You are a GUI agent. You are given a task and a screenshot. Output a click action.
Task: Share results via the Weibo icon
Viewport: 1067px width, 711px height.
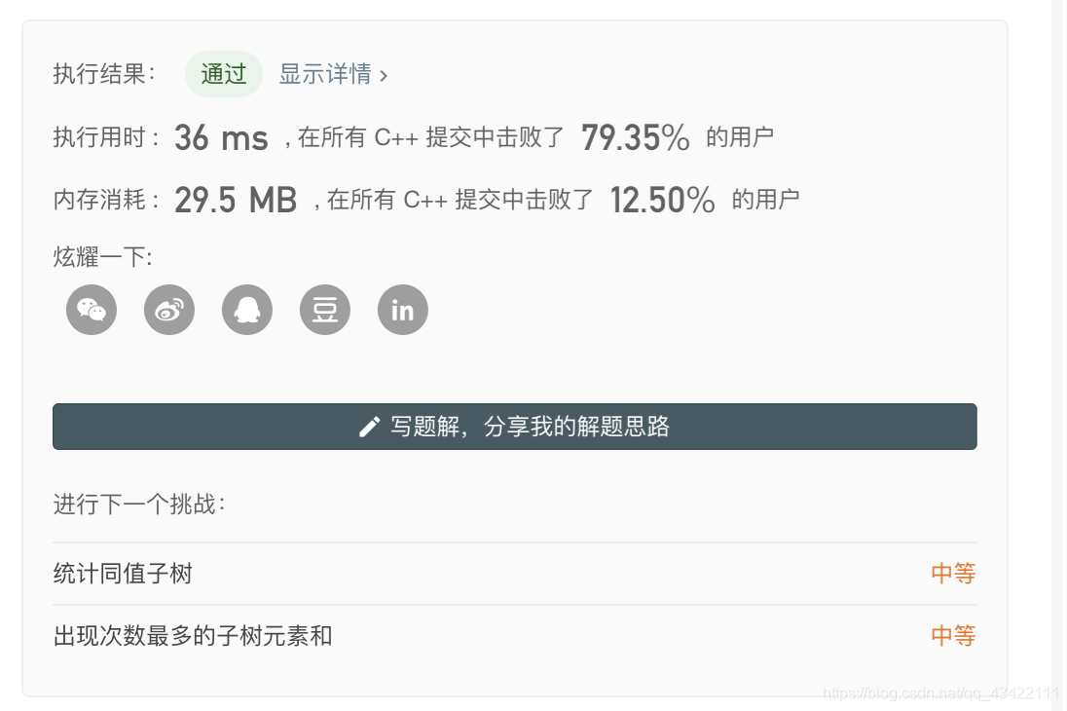pyautogui.click(x=168, y=310)
